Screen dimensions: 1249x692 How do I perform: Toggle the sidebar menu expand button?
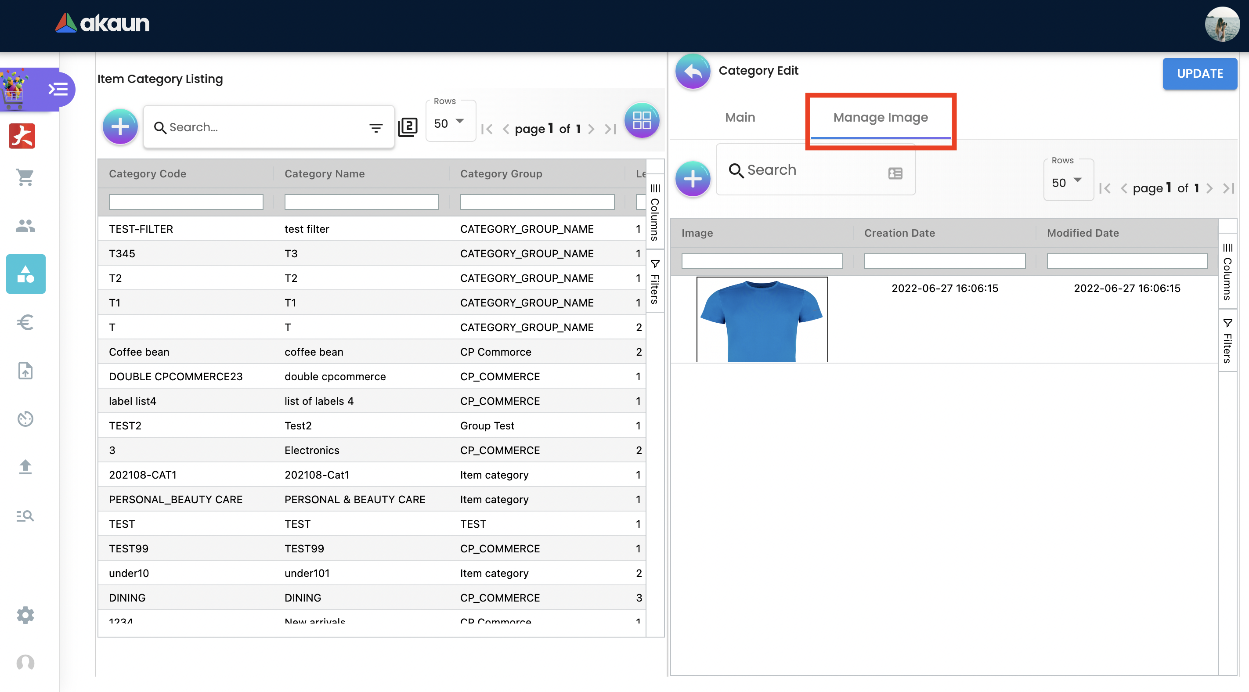[x=58, y=89]
